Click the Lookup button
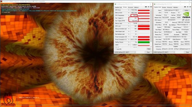192x107 pixels. 186,10
